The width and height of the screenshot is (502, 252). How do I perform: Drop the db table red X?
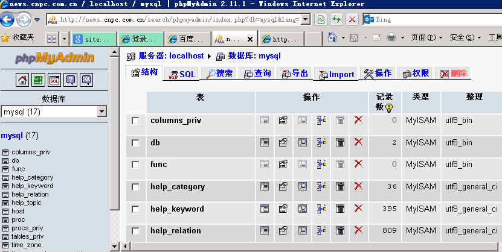click(x=358, y=142)
